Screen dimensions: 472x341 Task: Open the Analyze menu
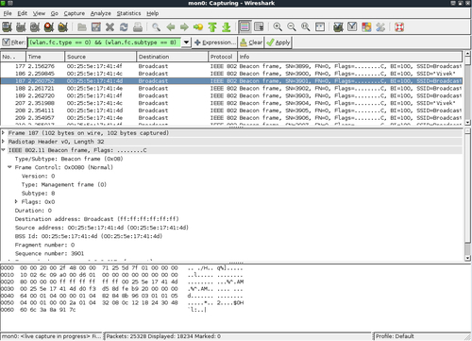pos(101,13)
